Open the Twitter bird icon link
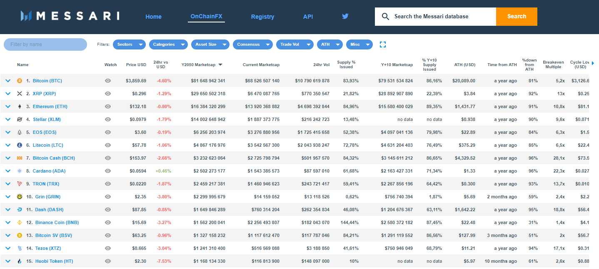599x269 pixels. click(345, 16)
